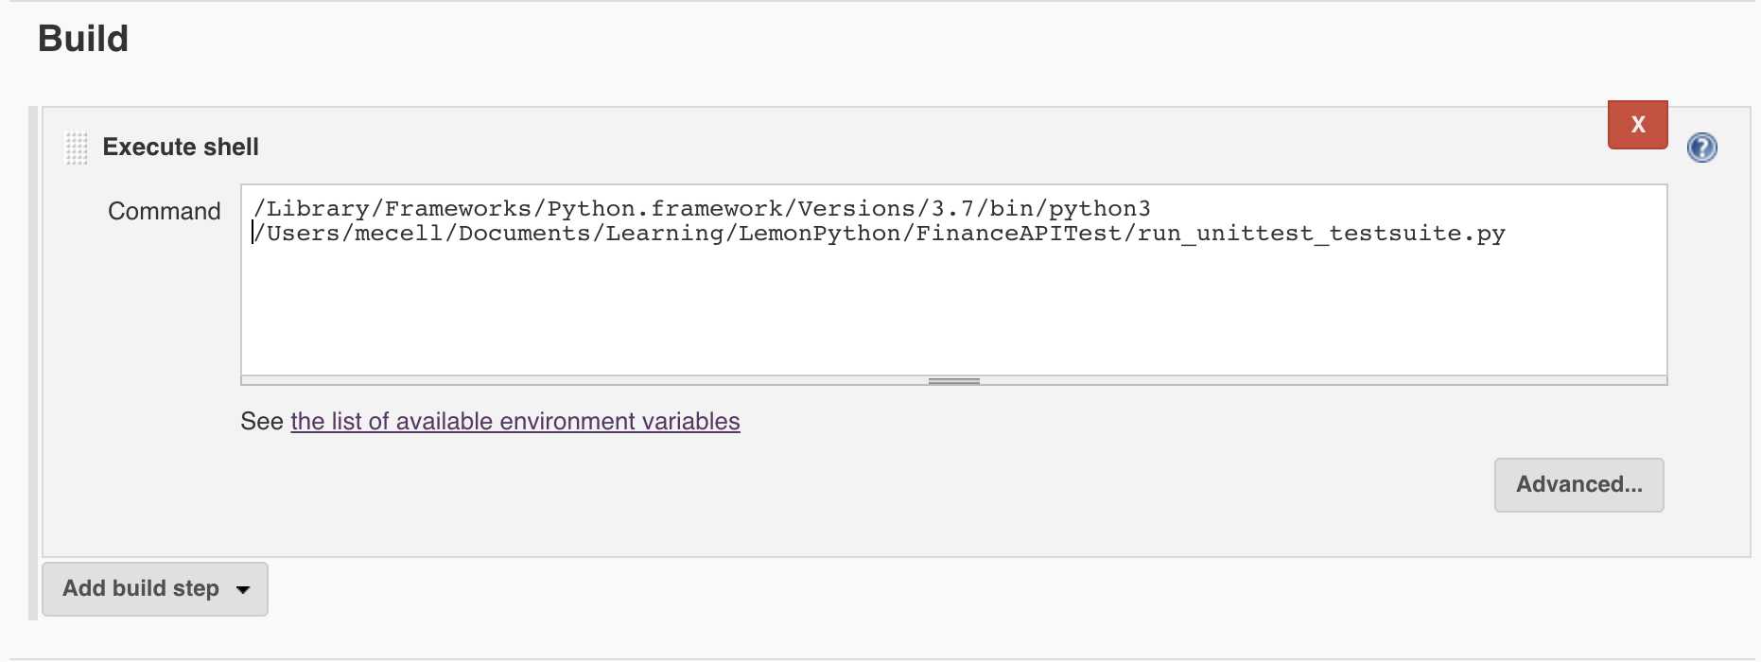
Task: Open help for Execute shell
Action: click(x=1702, y=148)
